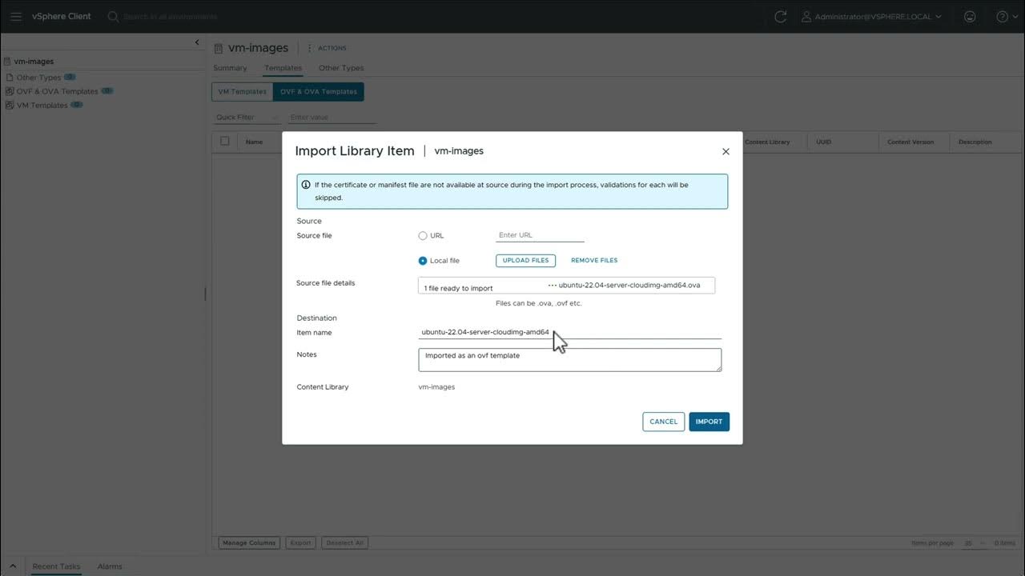Select the Local file radio button
This screenshot has height=576, width=1025.
click(423, 261)
